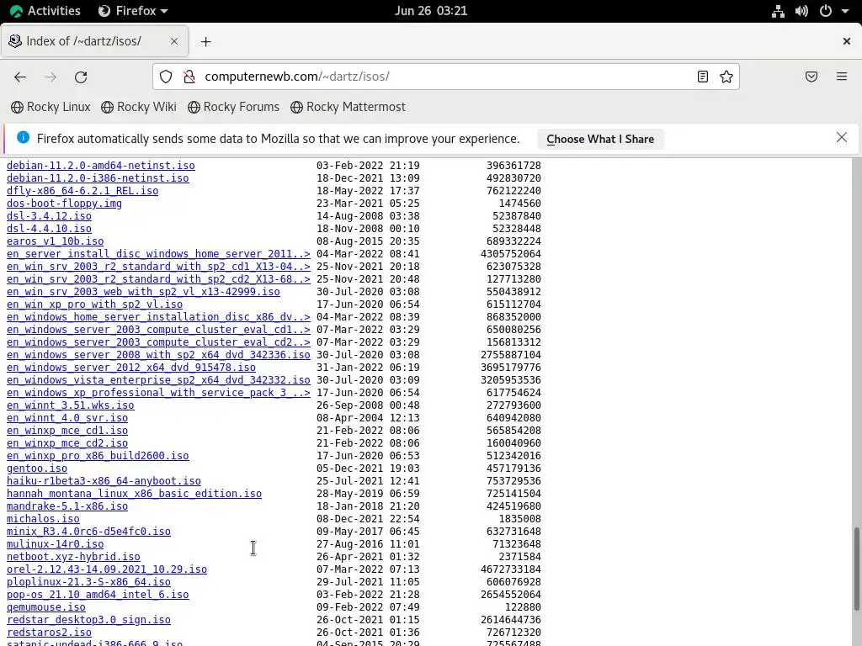Click qemumouse.iso link
Screen dimensions: 862x646
click(x=46, y=607)
